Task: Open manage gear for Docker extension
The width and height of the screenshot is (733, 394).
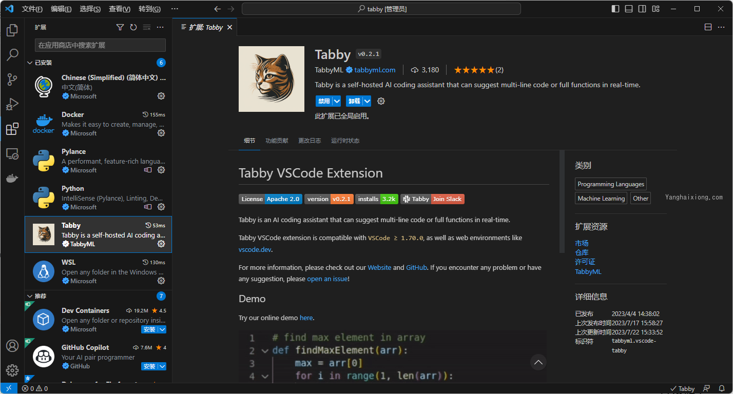Action: click(161, 133)
